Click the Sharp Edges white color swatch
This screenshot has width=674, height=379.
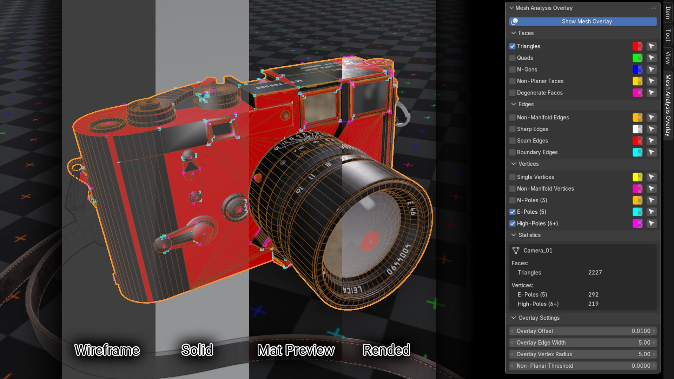point(637,129)
